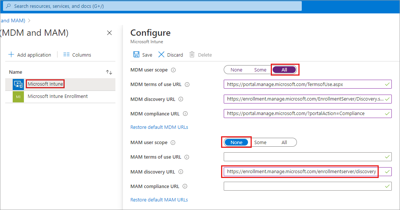
Task: Click the Discard button label
Action: (x=175, y=55)
